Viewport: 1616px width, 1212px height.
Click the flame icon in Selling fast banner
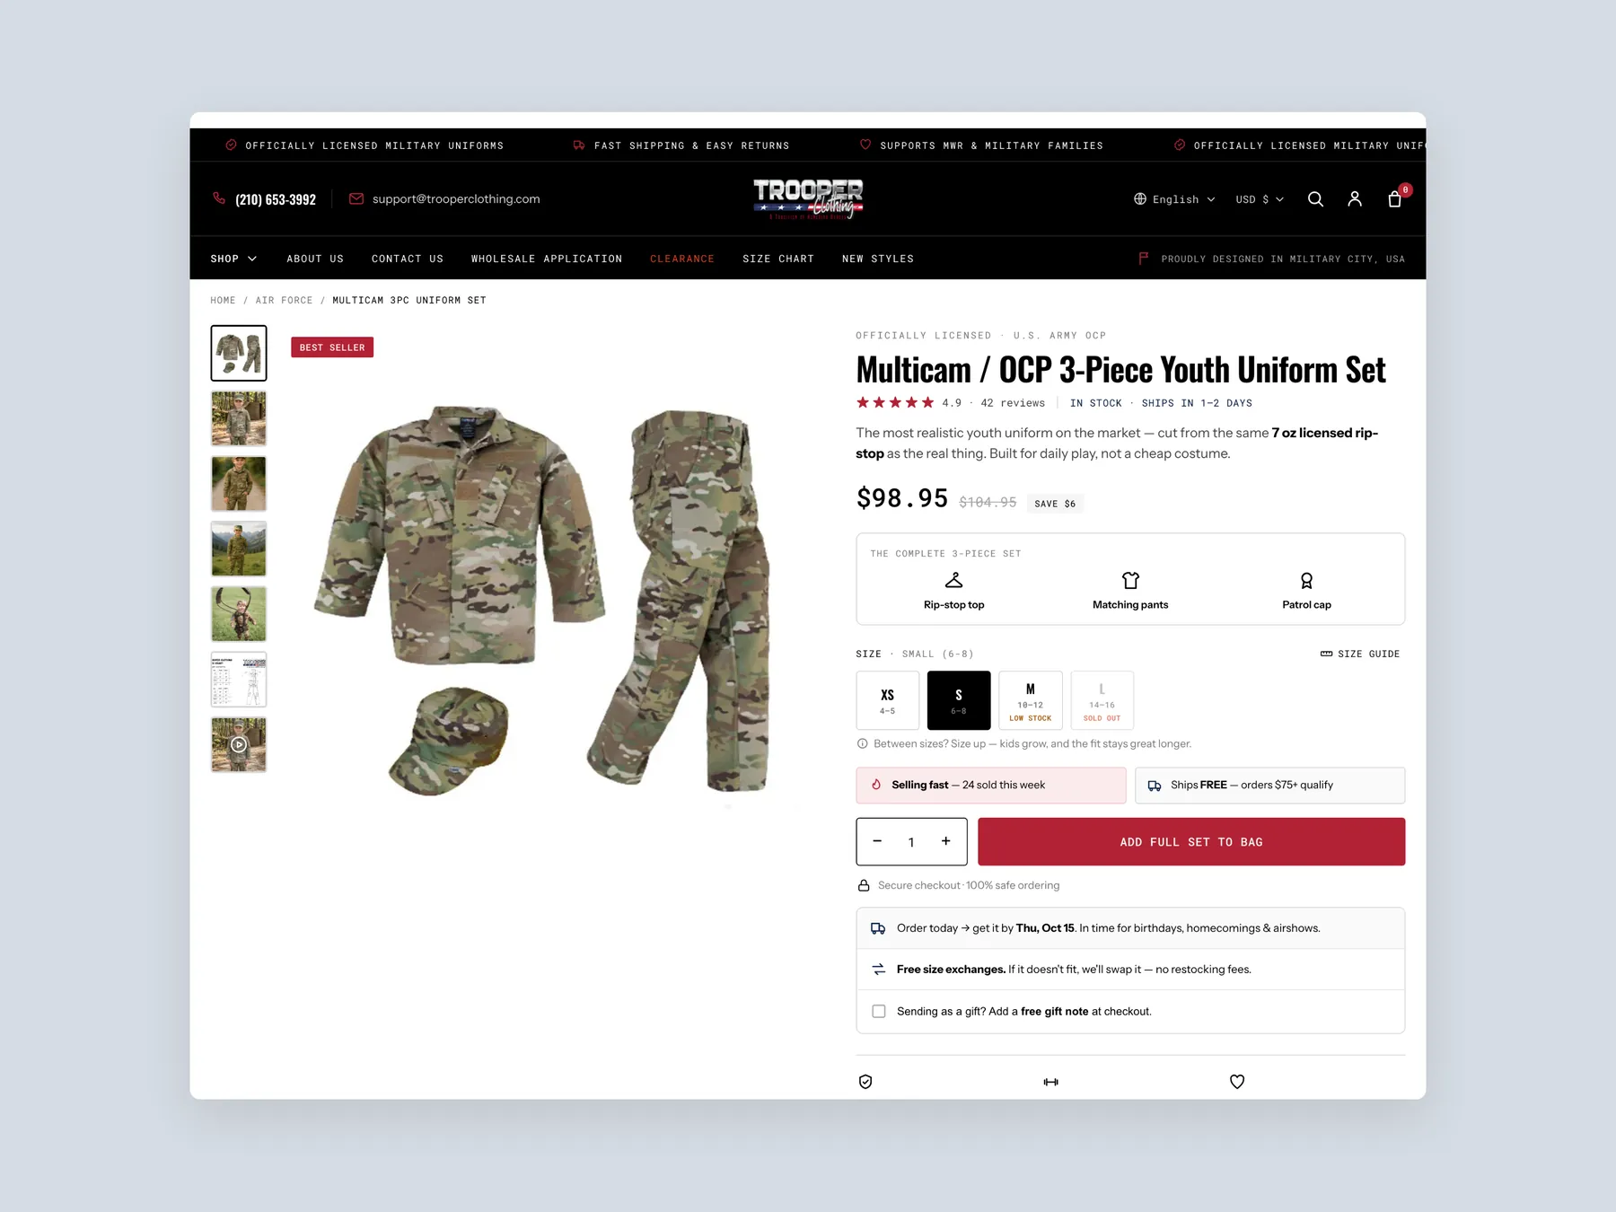(876, 785)
